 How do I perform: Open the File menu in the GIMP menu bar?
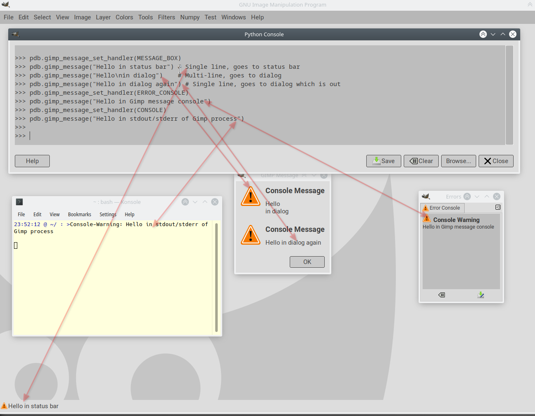(9, 17)
